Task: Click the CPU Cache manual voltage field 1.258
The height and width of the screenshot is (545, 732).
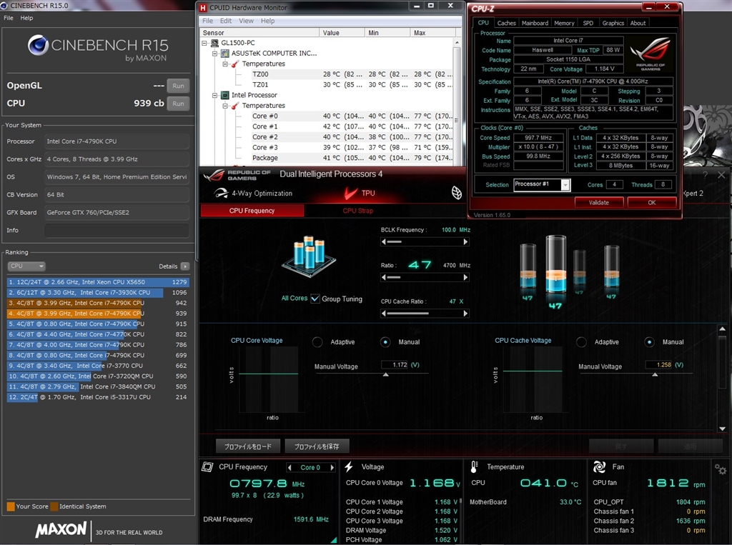Action: coord(658,365)
